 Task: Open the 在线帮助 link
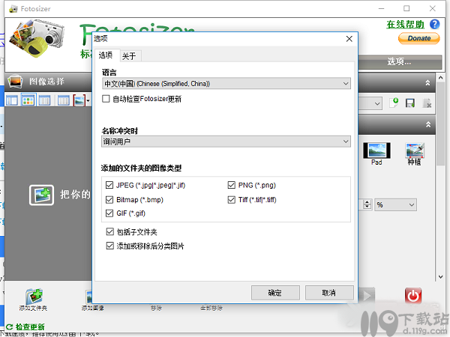point(405,25)
